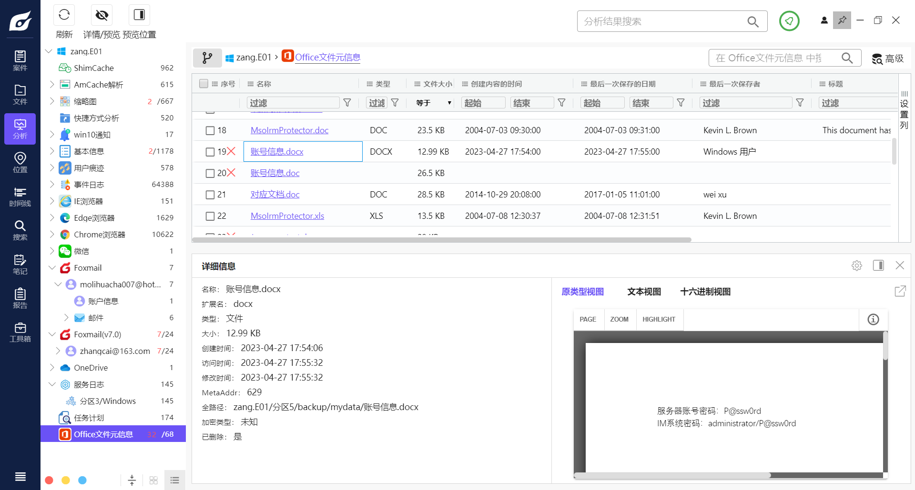
Task: Close the 详细信息 panel
Action: [x=900, y=265]
